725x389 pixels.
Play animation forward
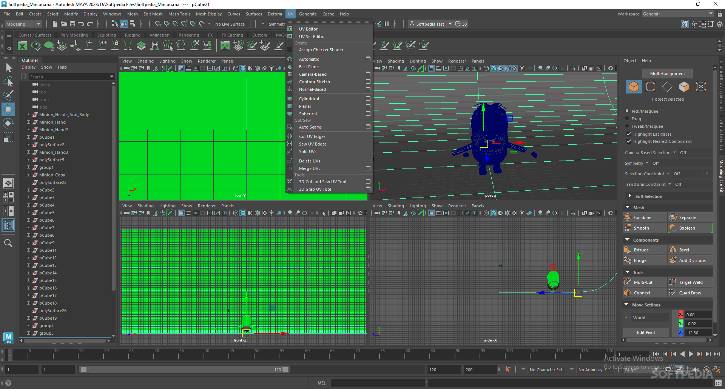[x=691, y=354]
